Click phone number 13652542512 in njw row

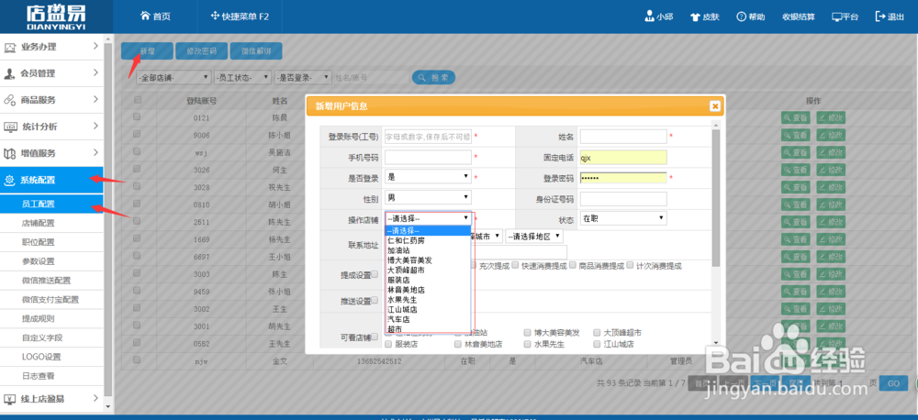click(379, 361)
